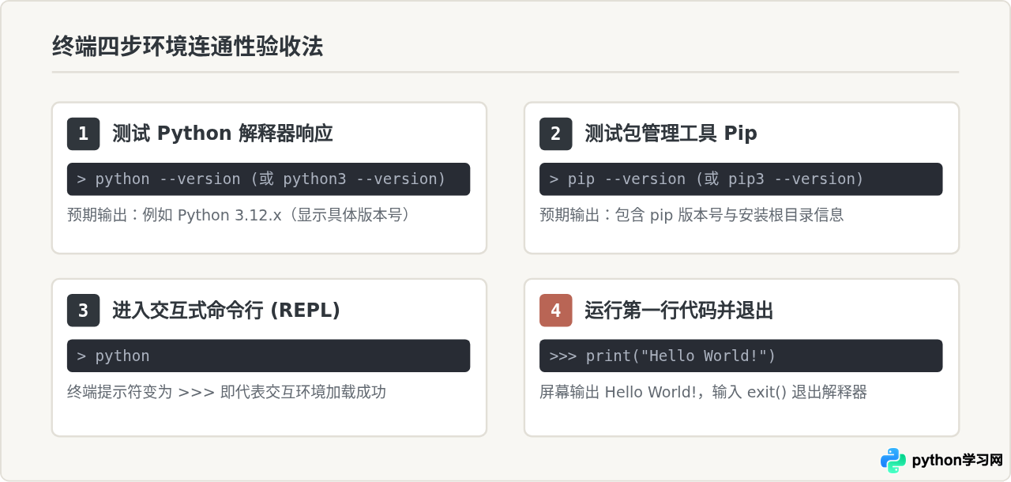
Task: Click heading 运行第一行代码并退出
Action: 678,311
